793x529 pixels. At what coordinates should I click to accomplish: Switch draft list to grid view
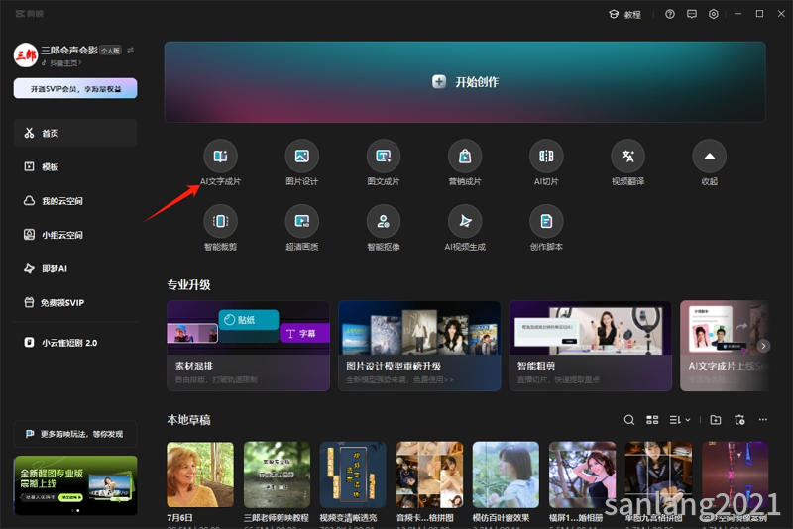[652, 420]
